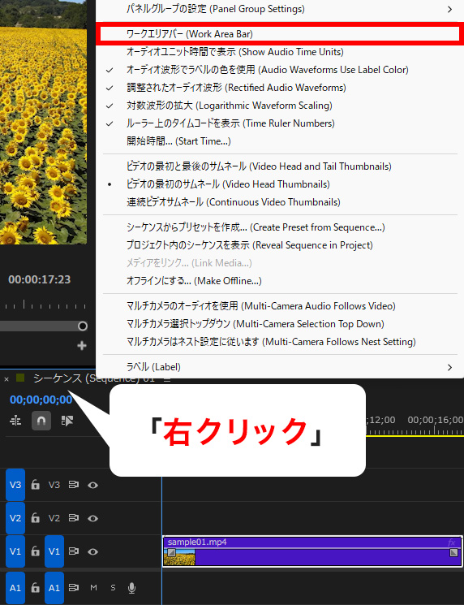Viewport: 464px width, 605px height.
Task: Select the sample01.mp4 clip on V1
Action: [x=312, y=551]
